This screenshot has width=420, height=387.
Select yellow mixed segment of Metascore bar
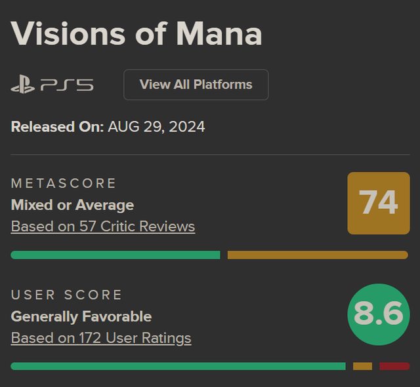pos(318,255)
